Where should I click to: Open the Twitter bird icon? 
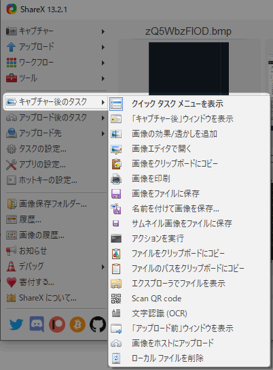16,324
